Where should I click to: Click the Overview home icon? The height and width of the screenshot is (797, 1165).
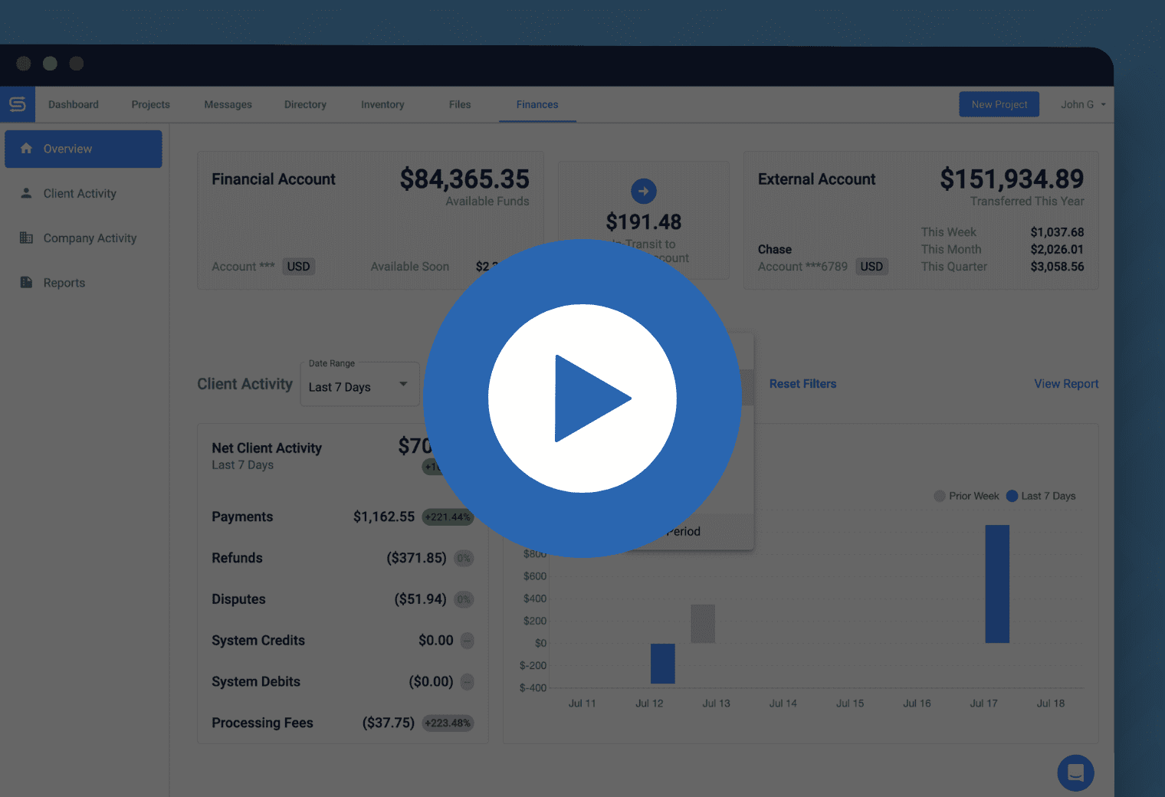click(x=26, y=148)
